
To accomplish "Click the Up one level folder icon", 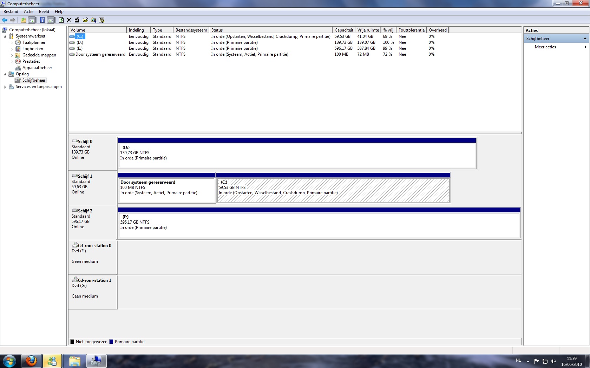I will pyautogui.click(x=23, y=20).
